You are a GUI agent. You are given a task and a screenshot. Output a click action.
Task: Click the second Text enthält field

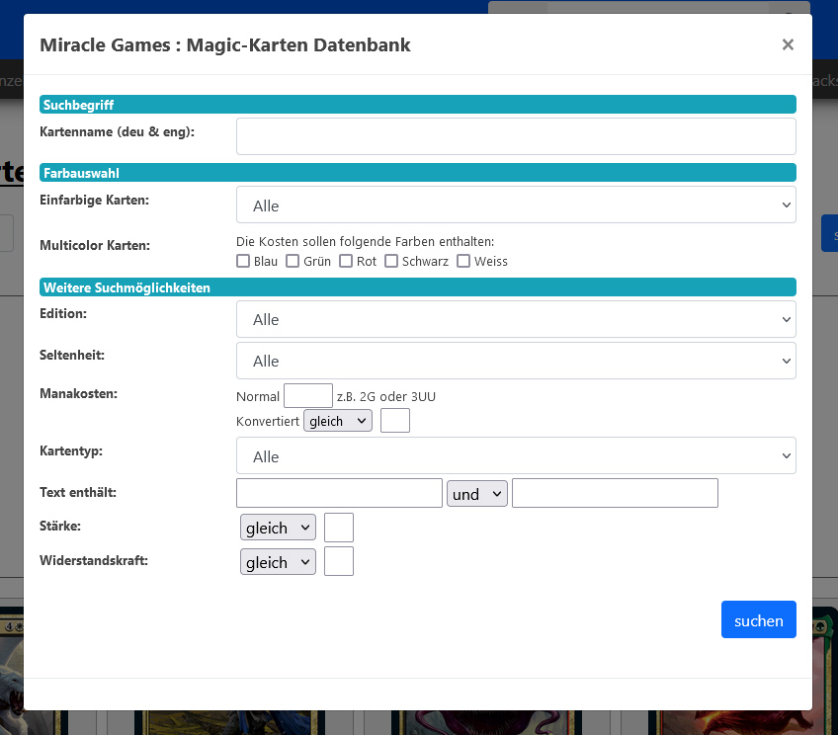(x=615, y=493)
